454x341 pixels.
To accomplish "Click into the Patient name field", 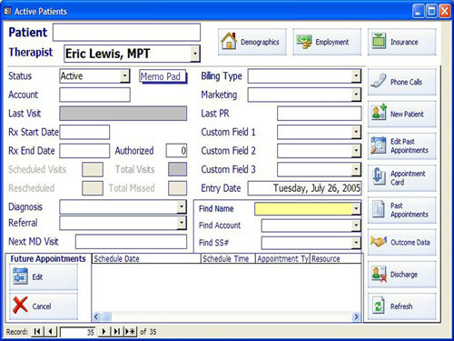I will (x=126, y=33).
